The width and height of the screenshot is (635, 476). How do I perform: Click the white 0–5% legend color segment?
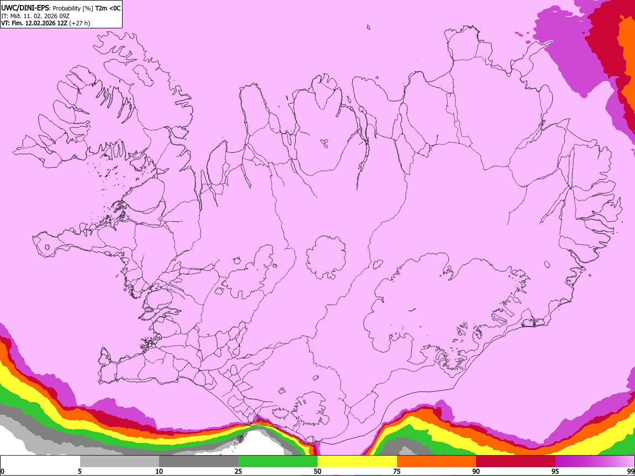coord(40,461)
